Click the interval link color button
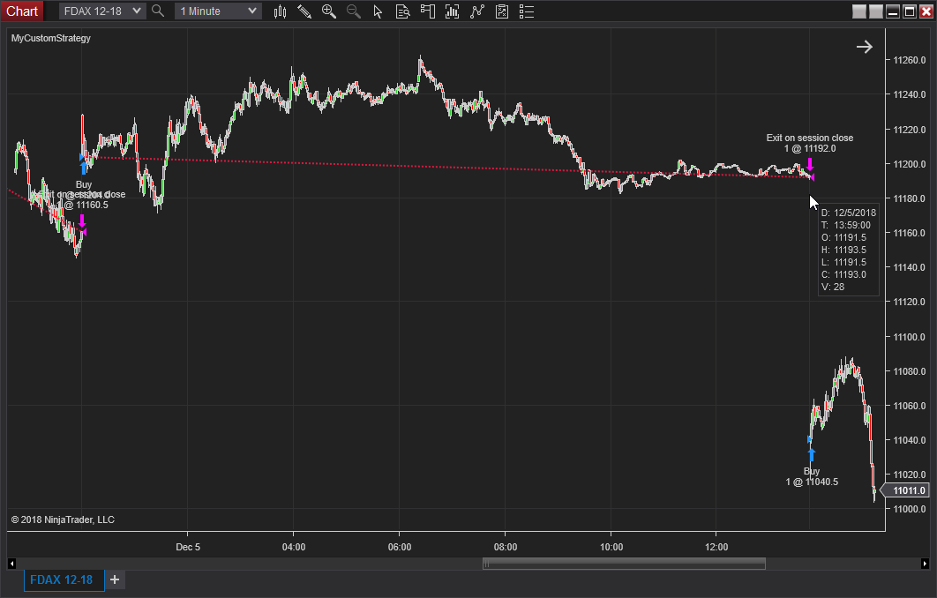Screen dimensions: 937x598 tap(876, 11)
